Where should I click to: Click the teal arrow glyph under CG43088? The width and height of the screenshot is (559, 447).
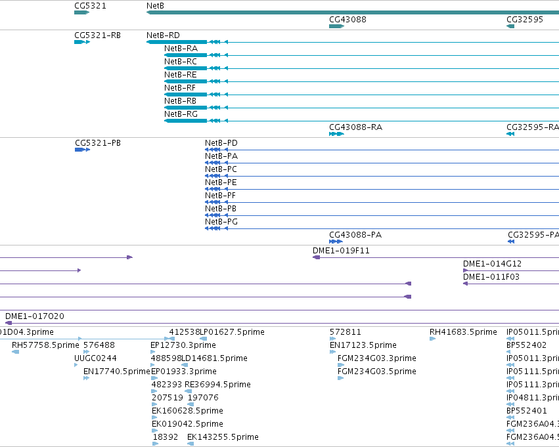336,26
